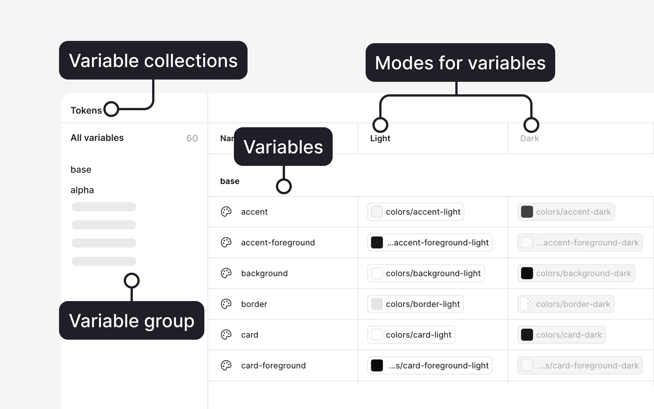Click the colors/accent-light value chip
This screenshot has width=654, height=409.
(x=415, y=212)
